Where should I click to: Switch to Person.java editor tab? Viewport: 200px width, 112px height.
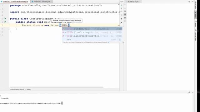(x=42, y=2)
